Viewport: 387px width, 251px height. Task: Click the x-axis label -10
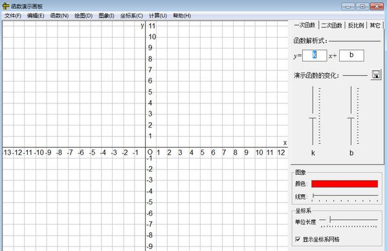[x=39, y=153]
